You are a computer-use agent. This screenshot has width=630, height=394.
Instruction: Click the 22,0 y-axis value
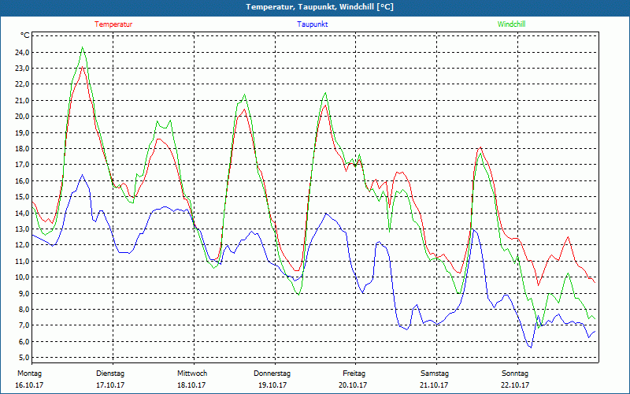(x=23, y=84)
